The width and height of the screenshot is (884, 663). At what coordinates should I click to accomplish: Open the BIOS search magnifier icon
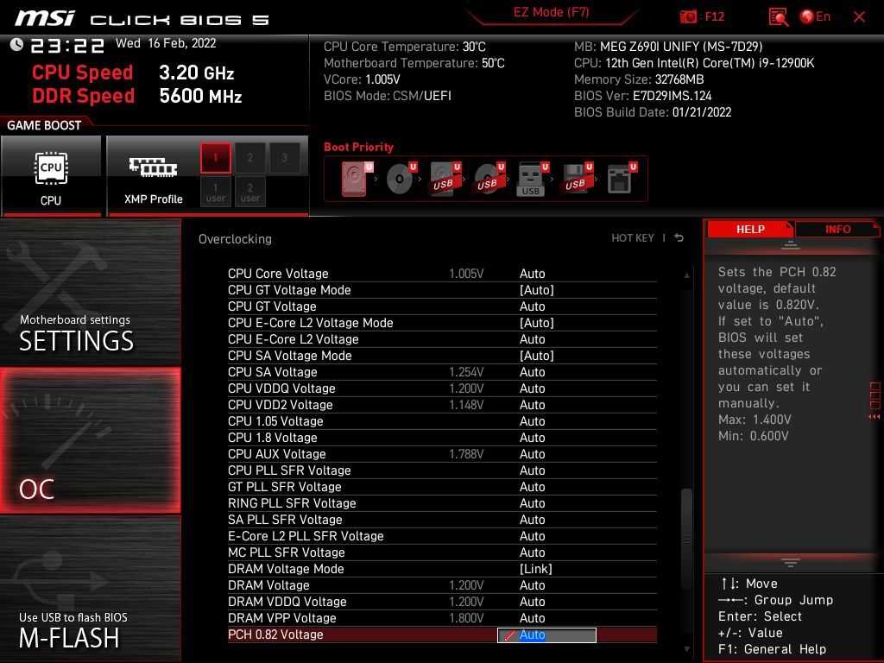click(779, 17)
